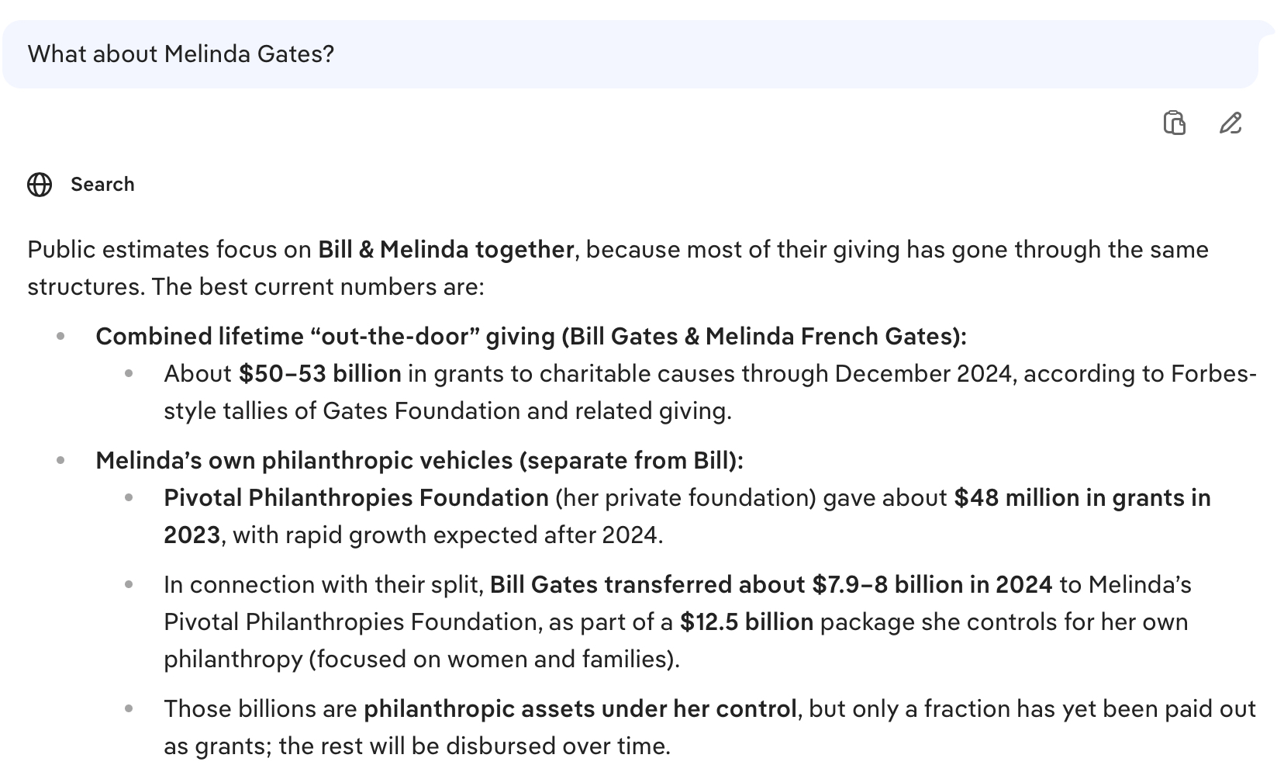Copy the user message with the copy icon
Screen dimensions: 1284x765
(1174, 123)
